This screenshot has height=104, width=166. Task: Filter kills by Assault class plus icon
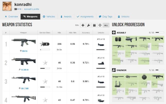(x=83, y=25)
